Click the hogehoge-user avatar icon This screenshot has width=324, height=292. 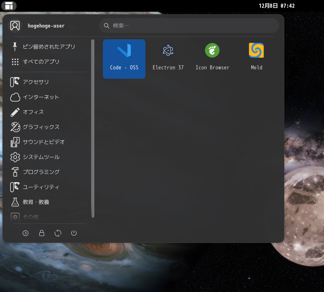(x=15, y=25)
